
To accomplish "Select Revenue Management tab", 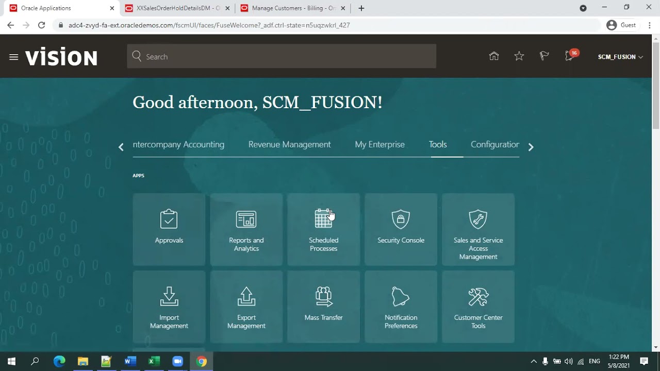I will (290, 145).
